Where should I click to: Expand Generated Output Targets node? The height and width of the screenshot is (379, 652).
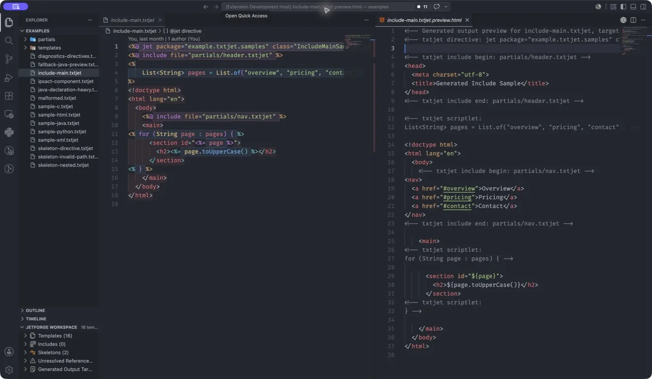26,369
